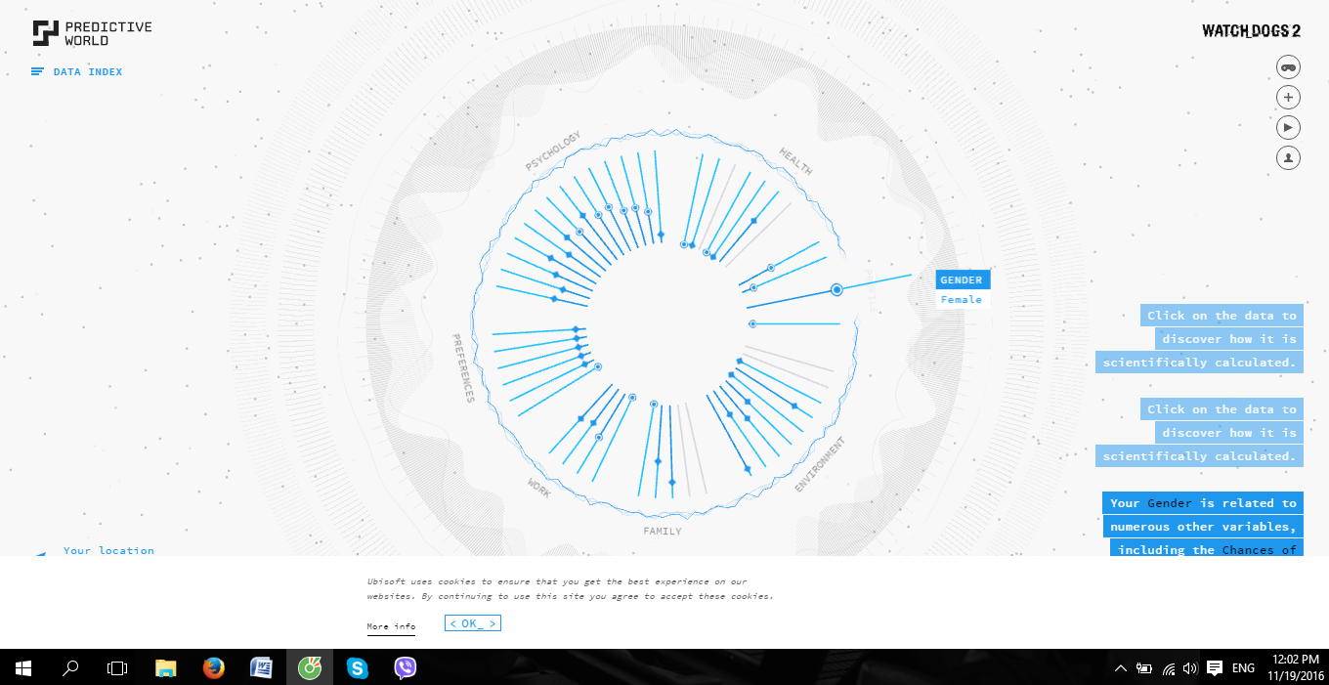This screenshot has width=1329, height=685.
Task: Expand hidden system tray icons
Action: point(1121,668)
